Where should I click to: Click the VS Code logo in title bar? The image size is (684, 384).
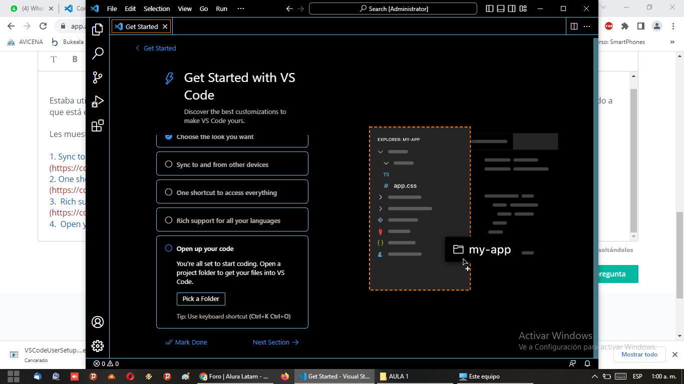coord(95,8)
